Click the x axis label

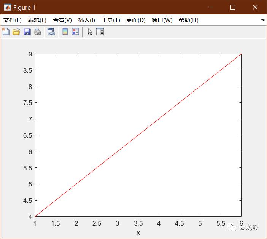(x=138, y=233)
